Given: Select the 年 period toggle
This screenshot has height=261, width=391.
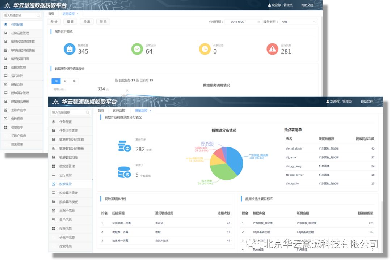Looking at the screenshot, I should [74, 81].
